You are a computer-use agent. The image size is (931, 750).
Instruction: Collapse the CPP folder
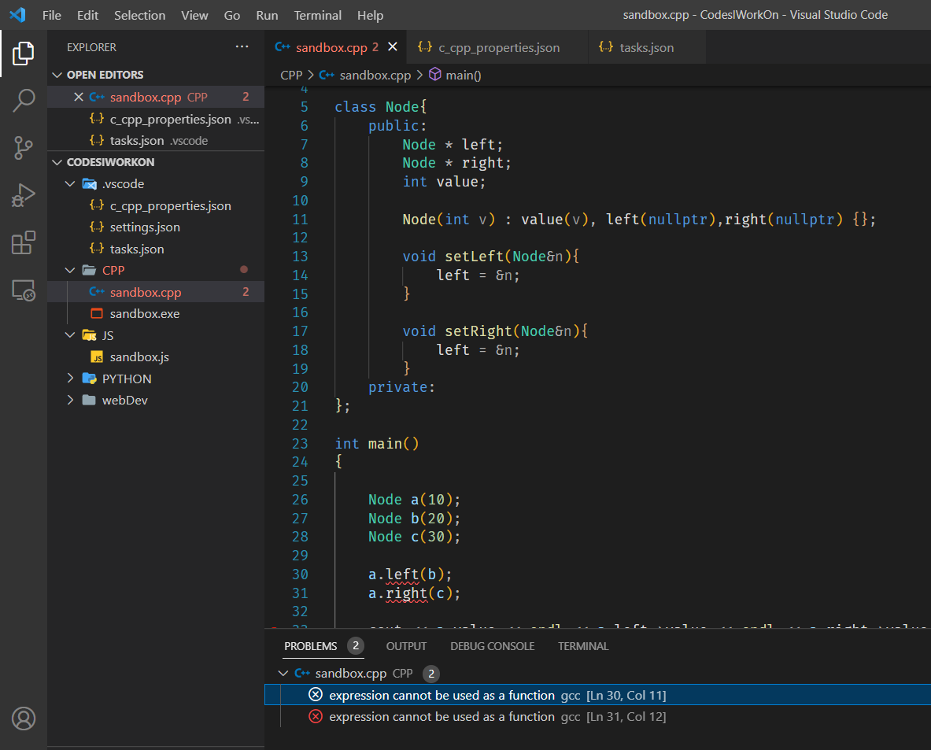pos(70,270)
